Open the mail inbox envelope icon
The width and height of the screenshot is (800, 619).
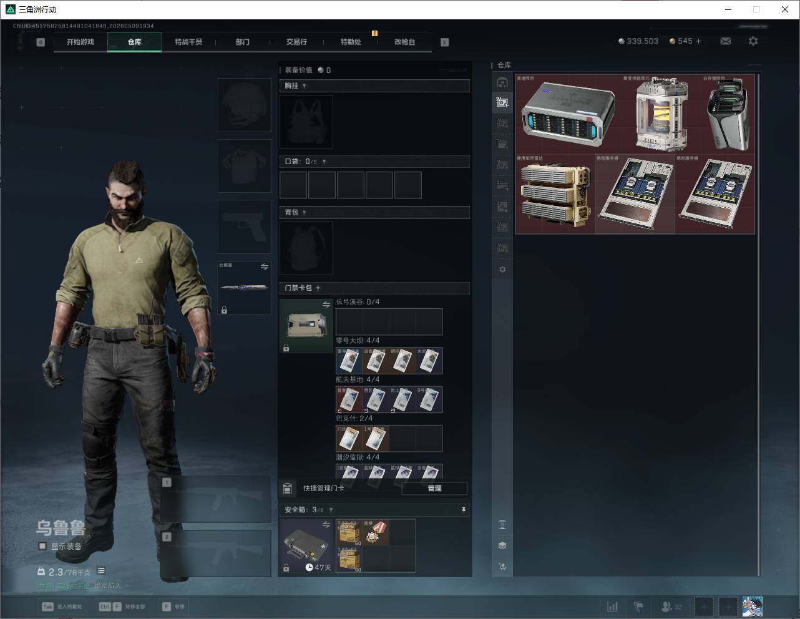point(726,41)
